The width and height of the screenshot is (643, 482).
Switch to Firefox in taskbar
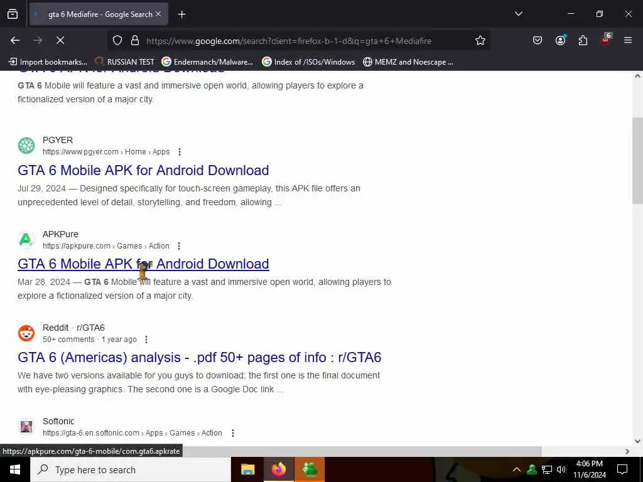278,469
